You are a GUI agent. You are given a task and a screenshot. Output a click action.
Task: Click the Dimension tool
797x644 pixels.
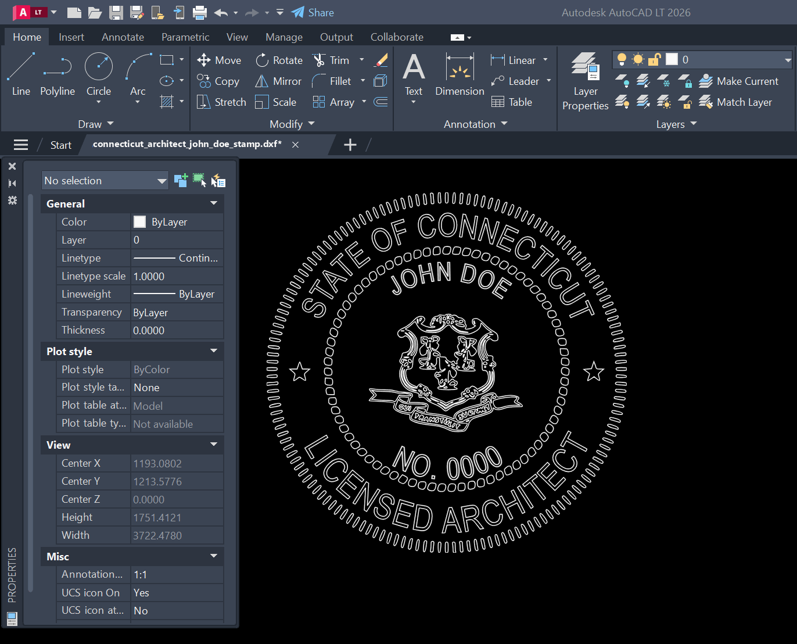(459, 74)
